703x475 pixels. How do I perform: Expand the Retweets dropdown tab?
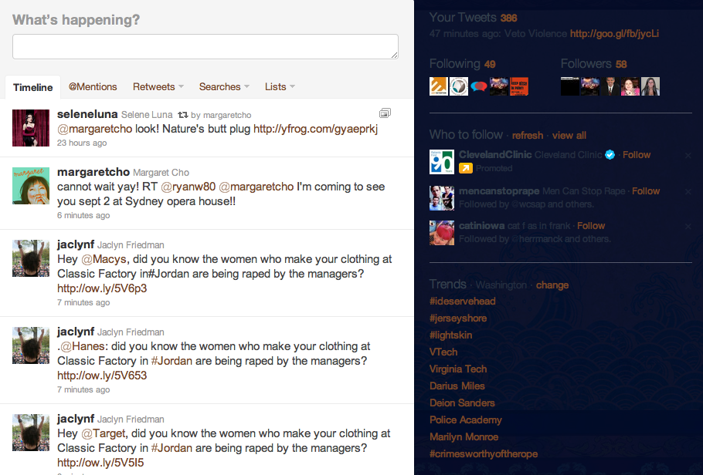click(x=158, y=87)
